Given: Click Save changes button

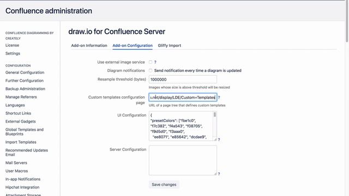Looking at the screenshot, I should [164, 185].
